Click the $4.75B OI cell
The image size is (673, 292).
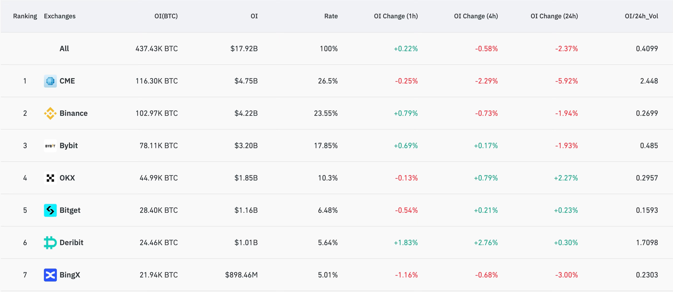tap(246, 81)
